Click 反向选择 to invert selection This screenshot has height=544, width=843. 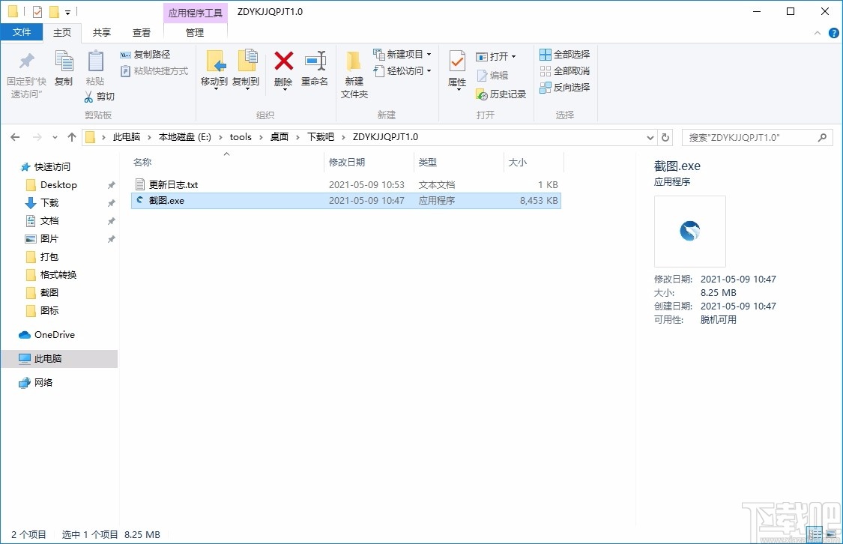point(563,85)
